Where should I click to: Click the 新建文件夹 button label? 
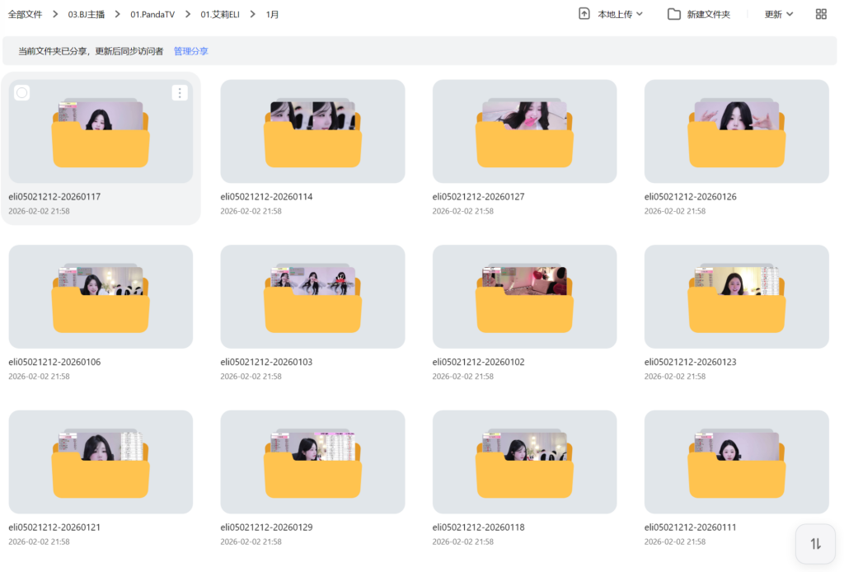point(708,14)
